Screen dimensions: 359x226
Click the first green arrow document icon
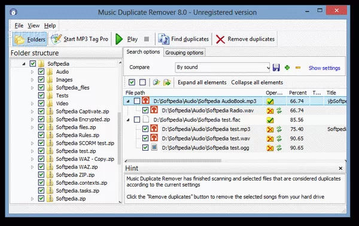click(156, 82)
